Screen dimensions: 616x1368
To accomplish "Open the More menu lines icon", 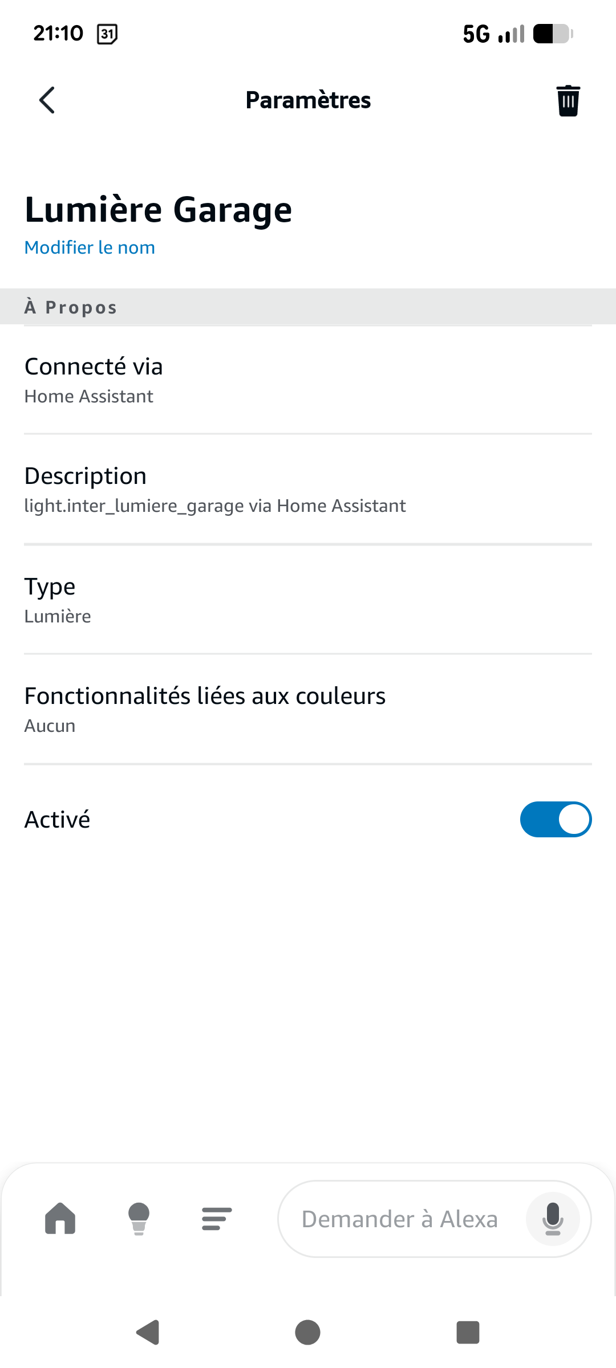I will pyautogui.click(x=217, y=1219).
